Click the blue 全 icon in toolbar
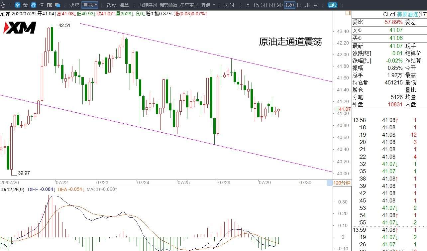The height and width of the screenshot is (251, 427). (18, 5)
